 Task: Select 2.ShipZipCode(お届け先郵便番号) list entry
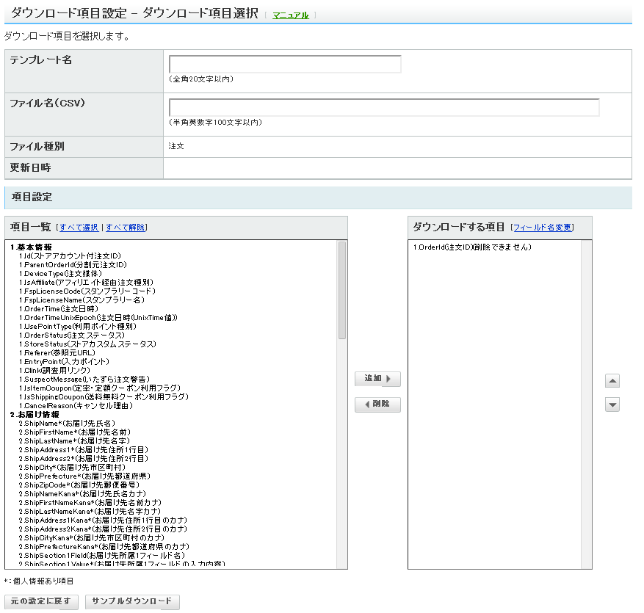(x=80, y=485)
